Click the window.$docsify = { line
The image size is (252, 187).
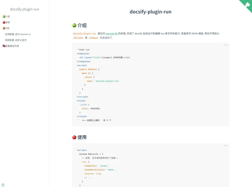(x=91, y=154)
